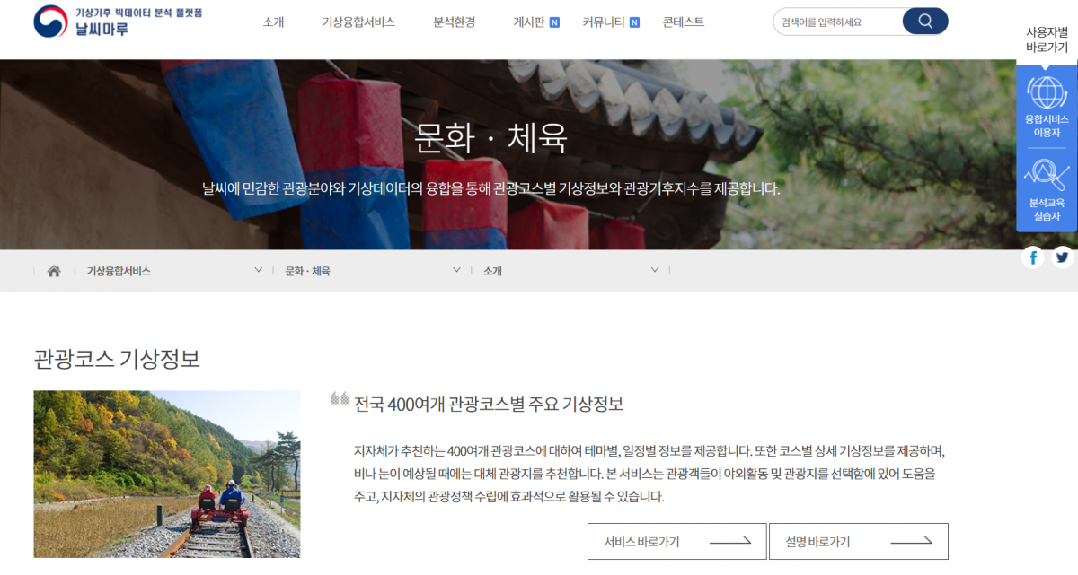
Task: Open the 분석환경 menu
Action: [x=454, y=22]
